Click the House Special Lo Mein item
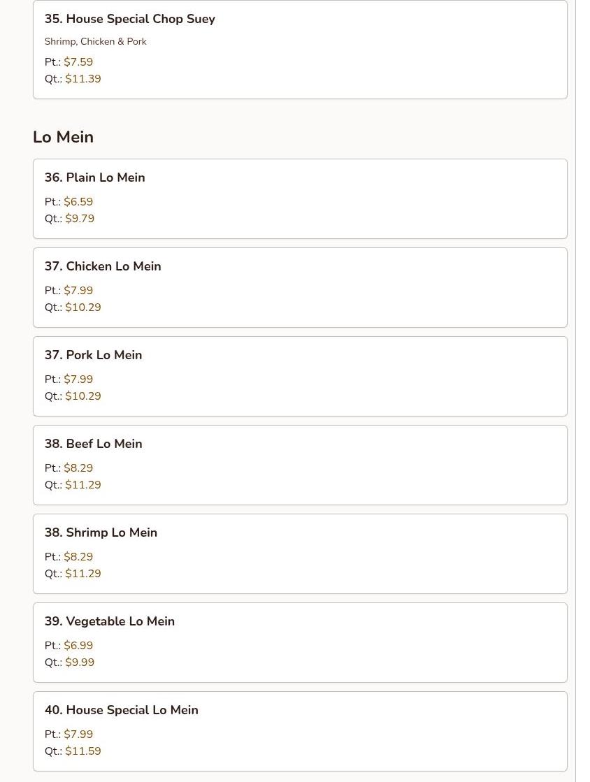Screen dimensions: 590x782 pyautogui.click(x=299, y=731)
